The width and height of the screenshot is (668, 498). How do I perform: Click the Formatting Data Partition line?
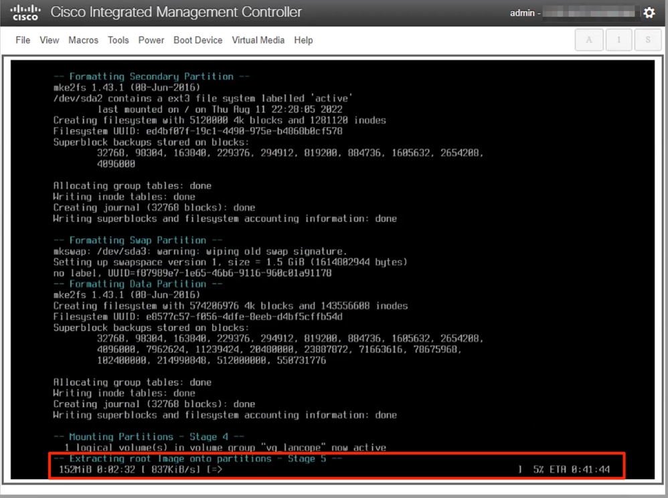click(138, 284)
